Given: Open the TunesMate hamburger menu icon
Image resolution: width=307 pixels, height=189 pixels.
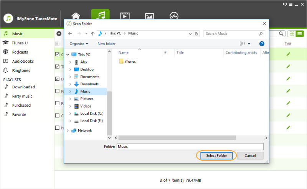Looking at the screenshot, I should coord(291,4).
